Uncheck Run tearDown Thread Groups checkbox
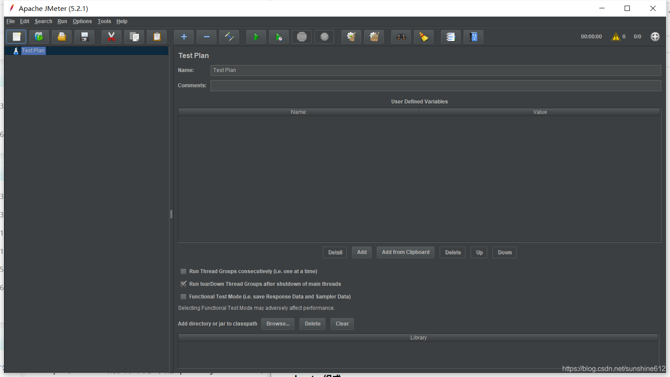The width and height of the screenshot is (670, 377). pos(184,284)
